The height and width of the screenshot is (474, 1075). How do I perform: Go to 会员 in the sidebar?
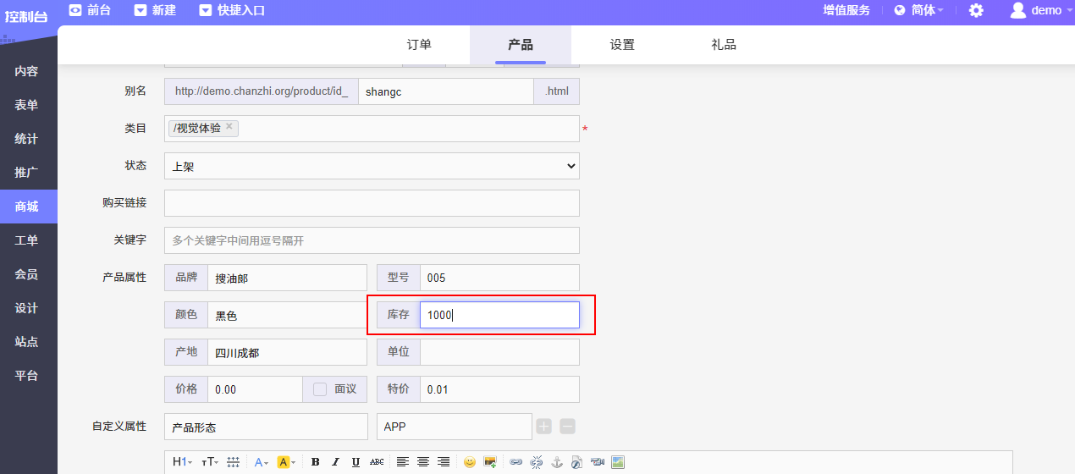point(27,274)
